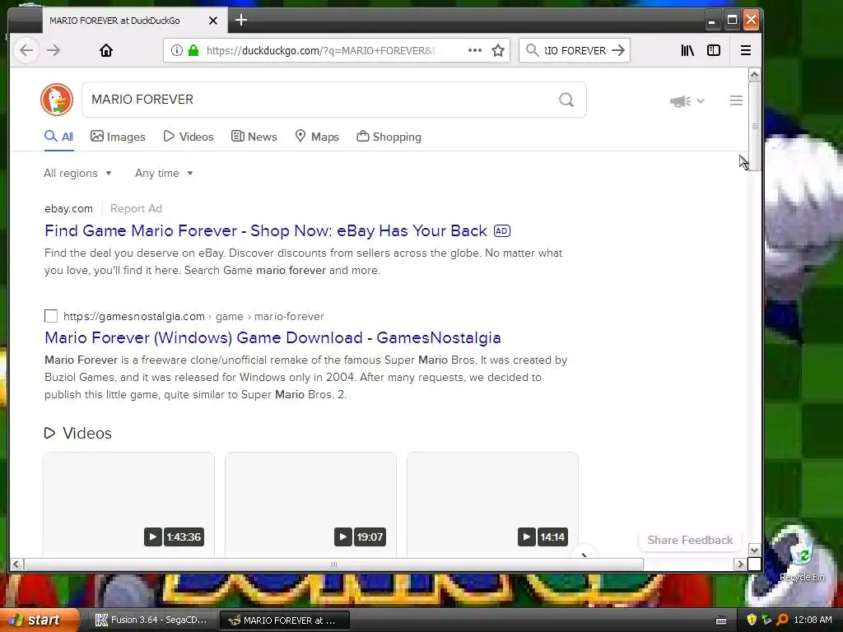Click the Firefox search bar magnifier icon
Viewport: 843px width, 632px height.
[x=532, y=50]
